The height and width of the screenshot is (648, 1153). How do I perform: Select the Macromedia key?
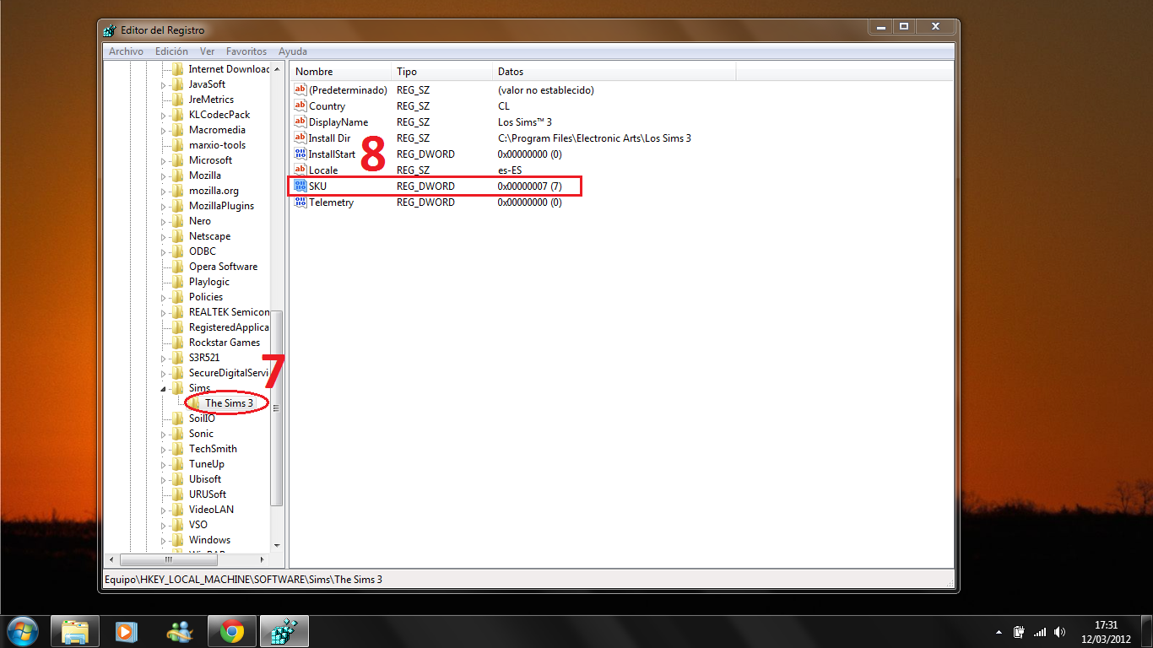(217, 130)
